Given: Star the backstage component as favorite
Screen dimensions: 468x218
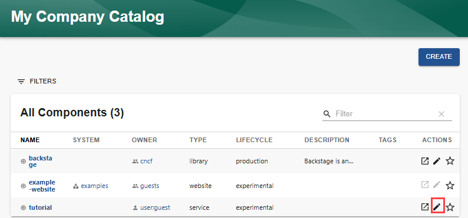Looking at the screenshot, I should (x=450, y=161).
